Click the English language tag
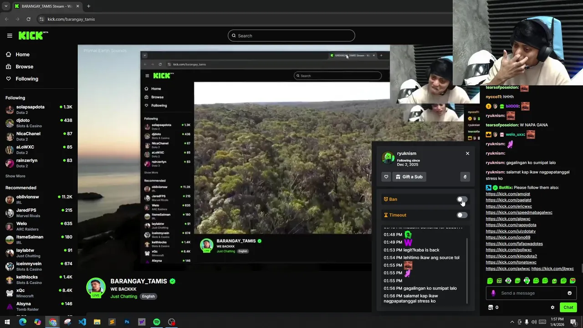 click(x=148, y=297)
